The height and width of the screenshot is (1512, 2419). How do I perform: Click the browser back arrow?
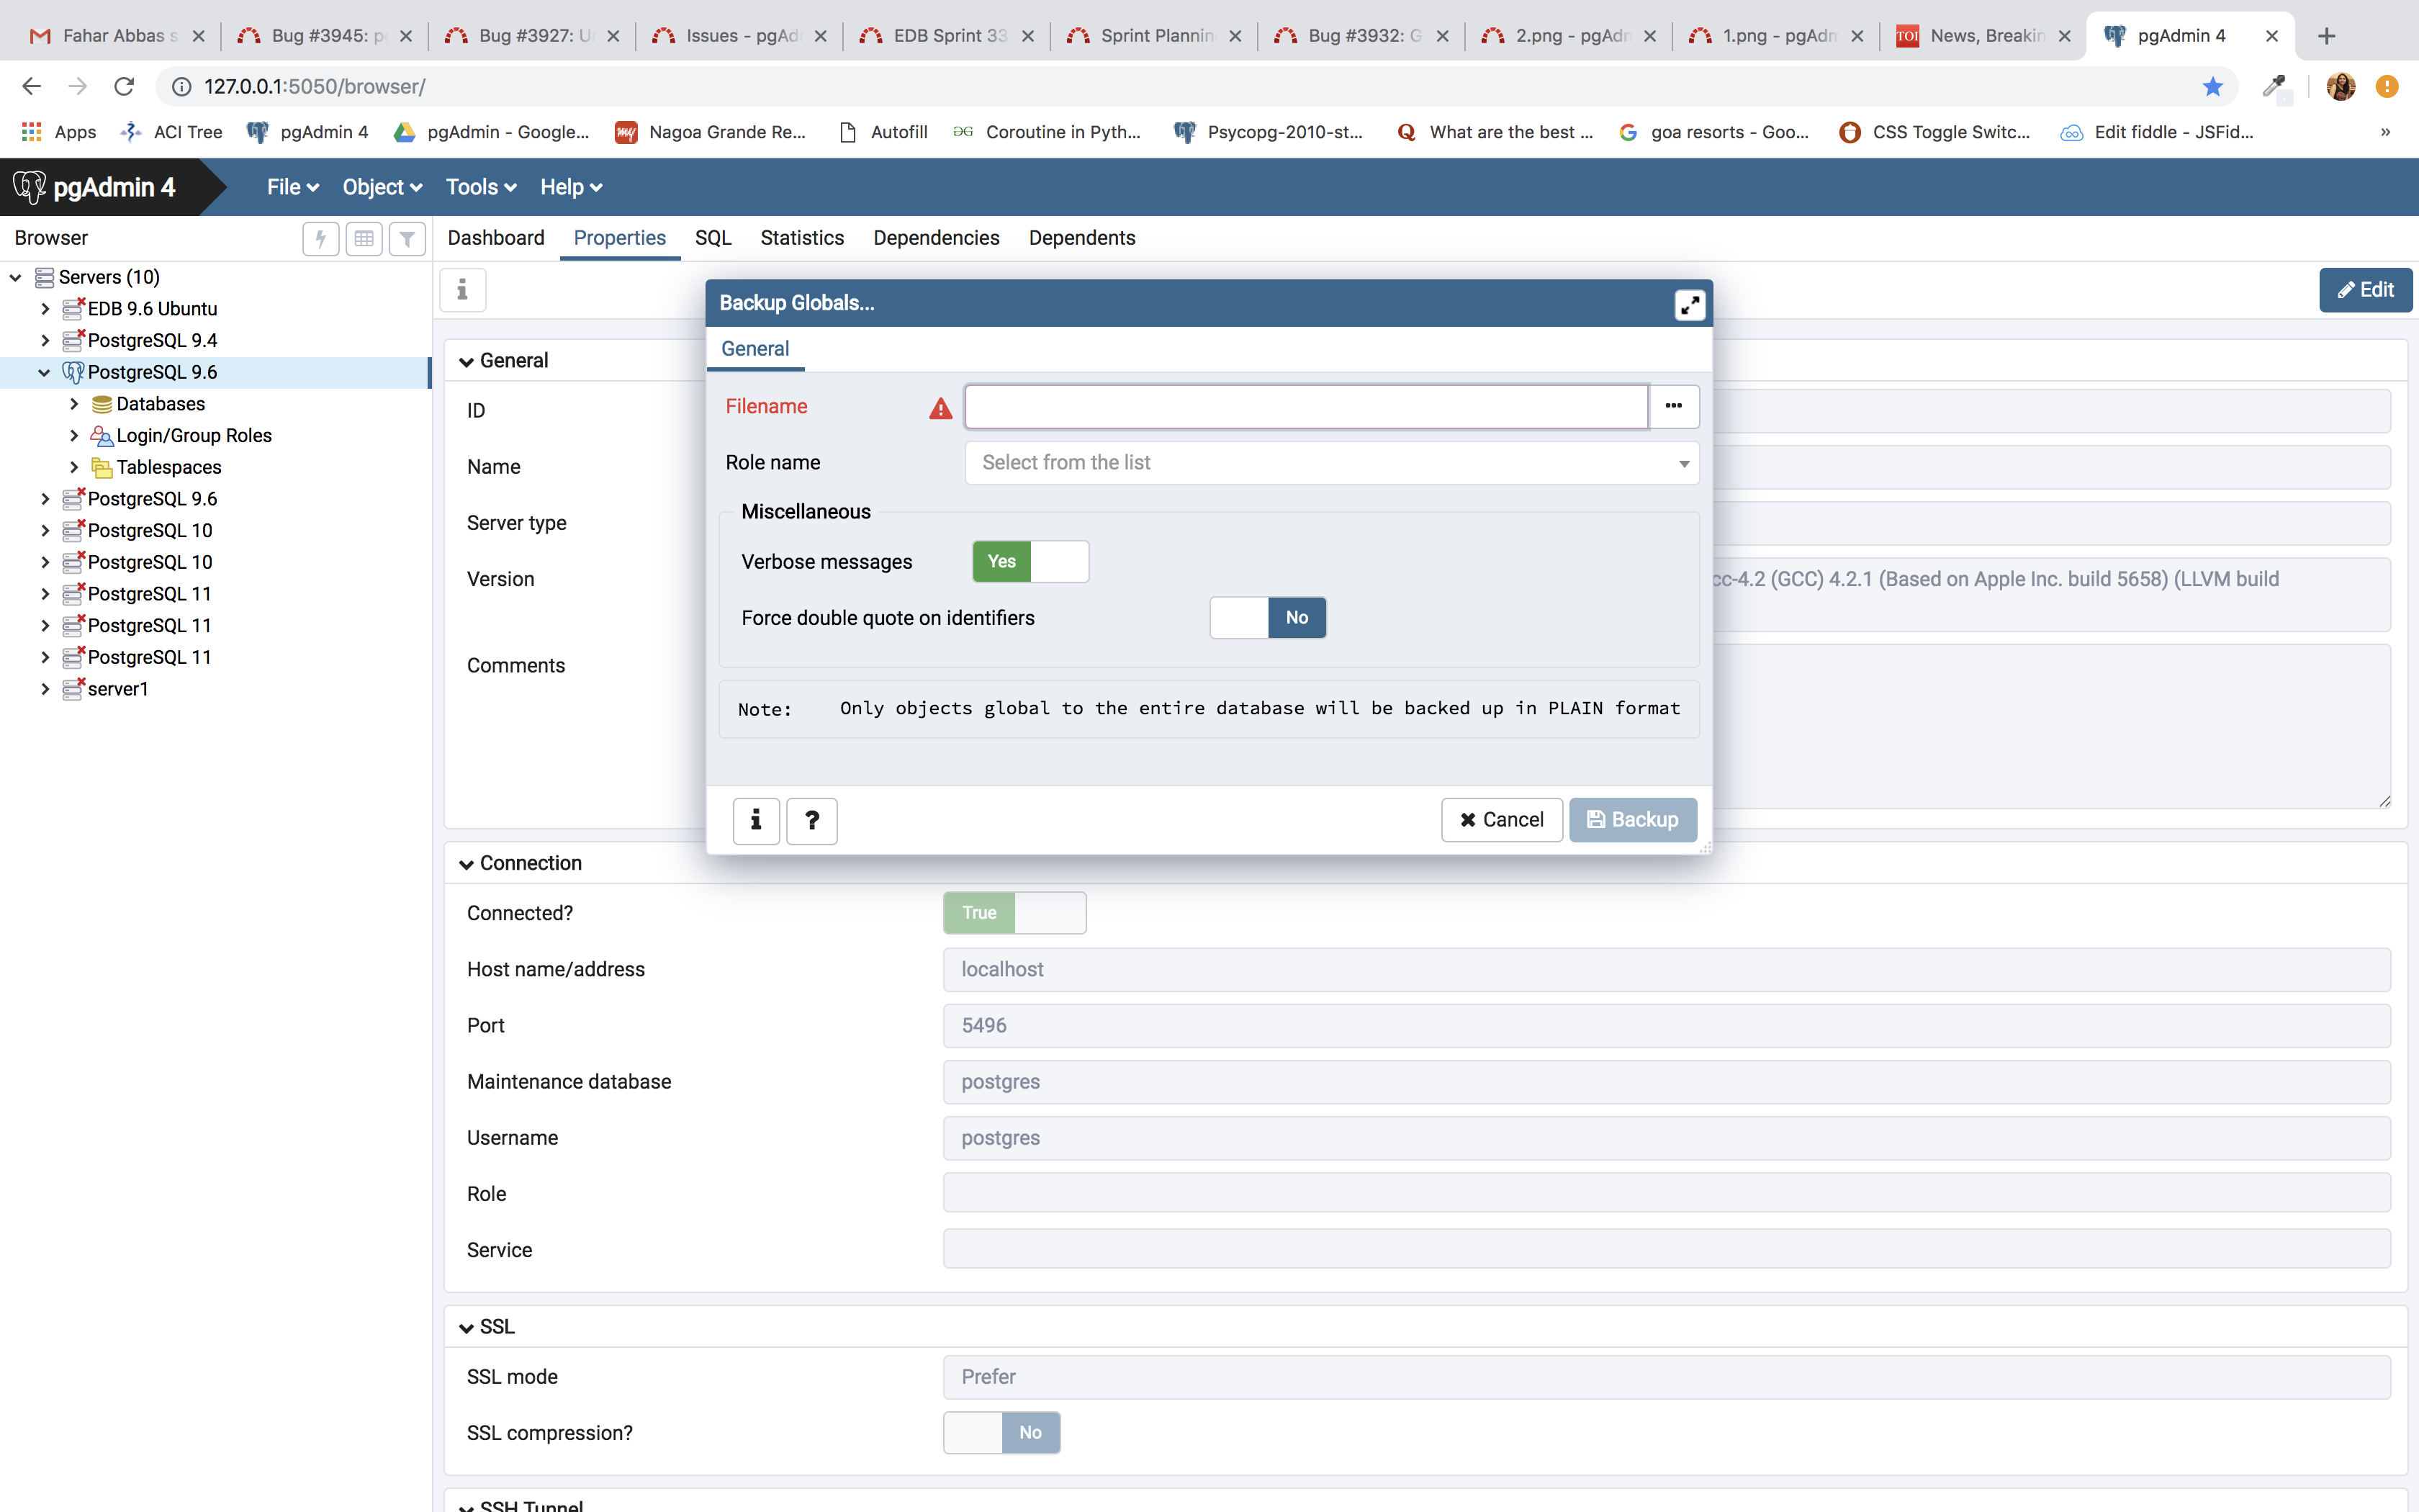32,87
